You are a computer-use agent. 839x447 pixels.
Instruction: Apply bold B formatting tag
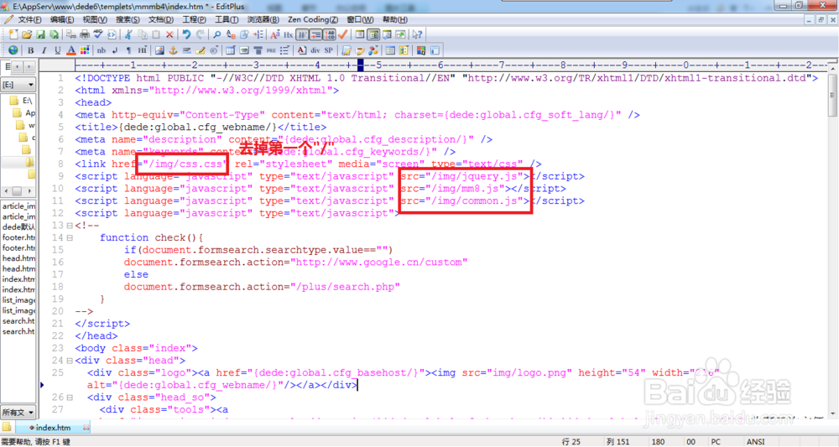tap(30, 50)
